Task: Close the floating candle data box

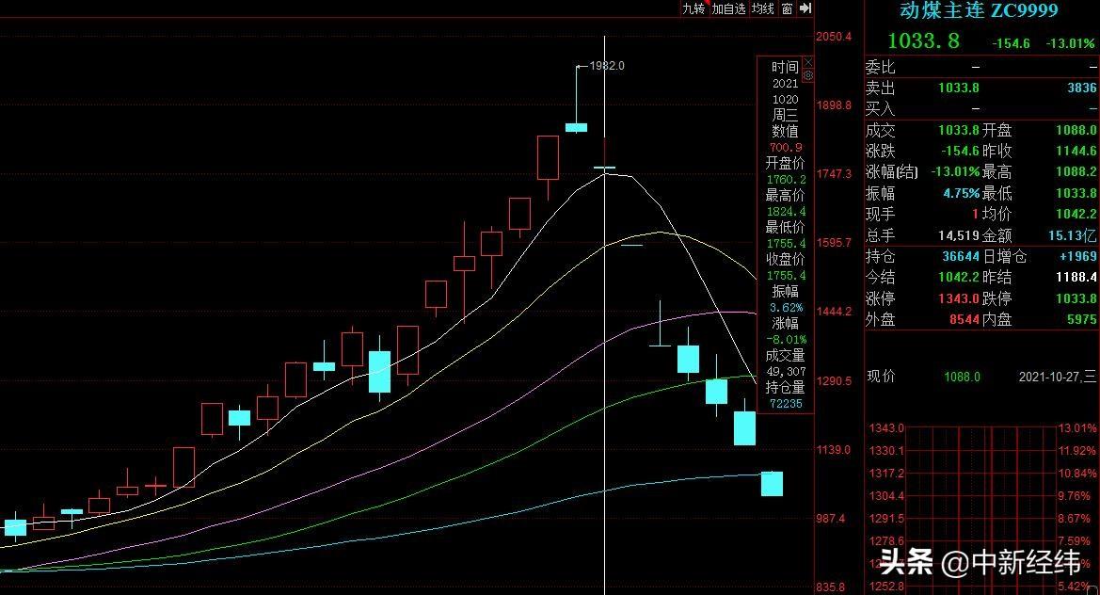Action: coord(807,63)
